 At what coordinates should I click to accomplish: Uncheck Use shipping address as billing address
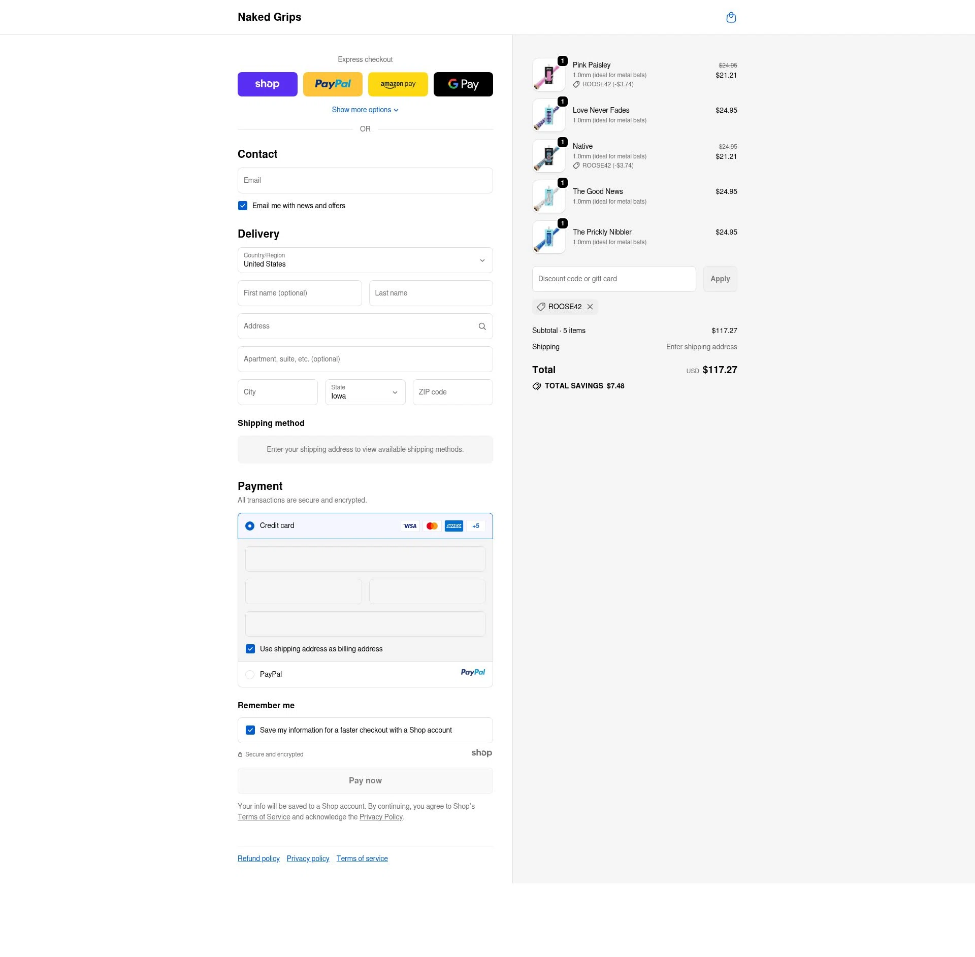[250, 649]
